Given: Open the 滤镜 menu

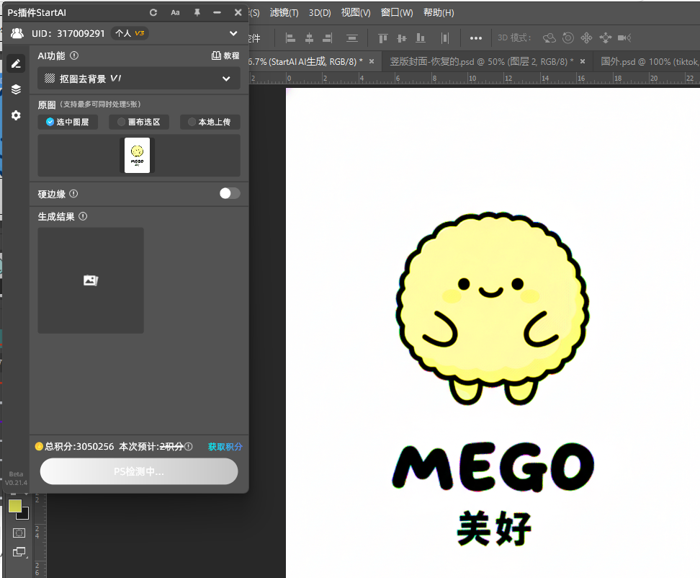Looking at the screenshot, I should point(283,12).
